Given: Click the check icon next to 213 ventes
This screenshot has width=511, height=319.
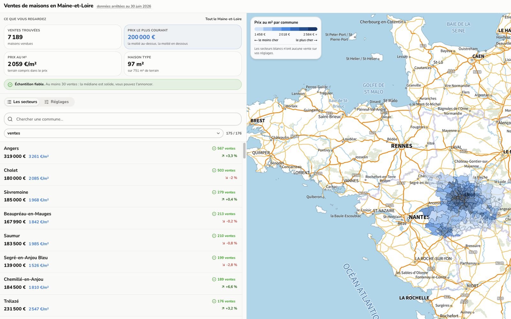Looking at the screenshot, I should pyautogui.click(x=214, y=214).
